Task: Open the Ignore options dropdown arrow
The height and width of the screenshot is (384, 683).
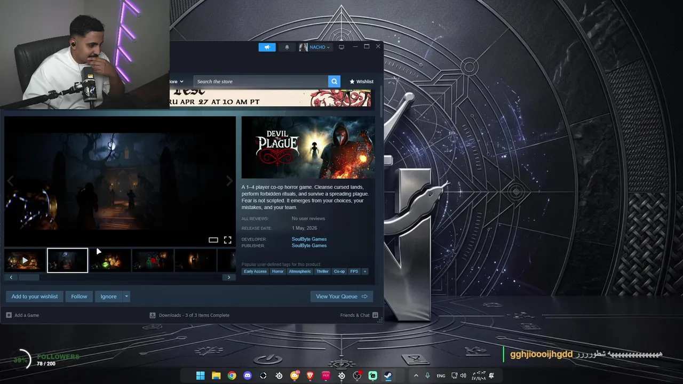Action: (x=126, y=297)
